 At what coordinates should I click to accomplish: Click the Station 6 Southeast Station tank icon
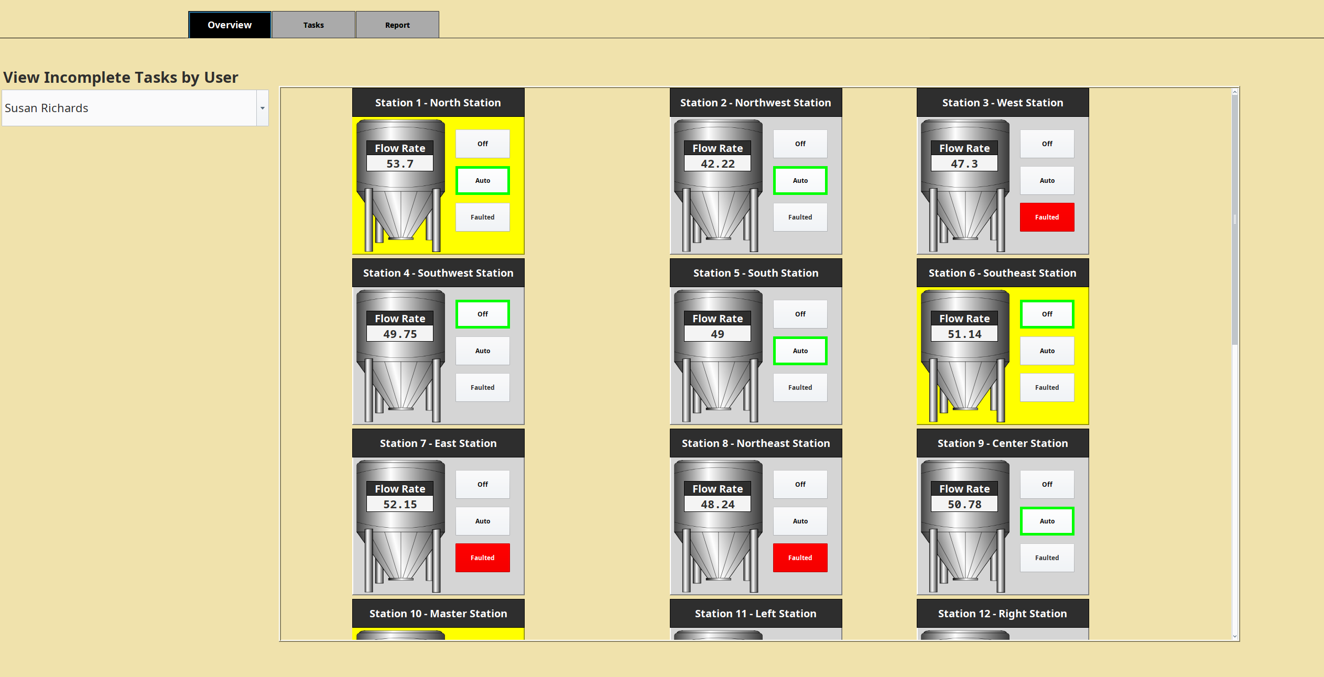[965, 356]
